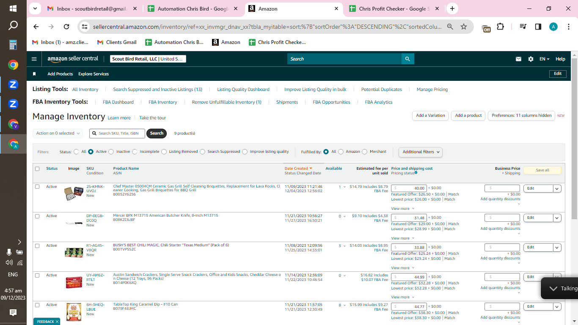578x325 pixels.
Task: Open Chrome extensions puzzle icon
Action: 500,27
